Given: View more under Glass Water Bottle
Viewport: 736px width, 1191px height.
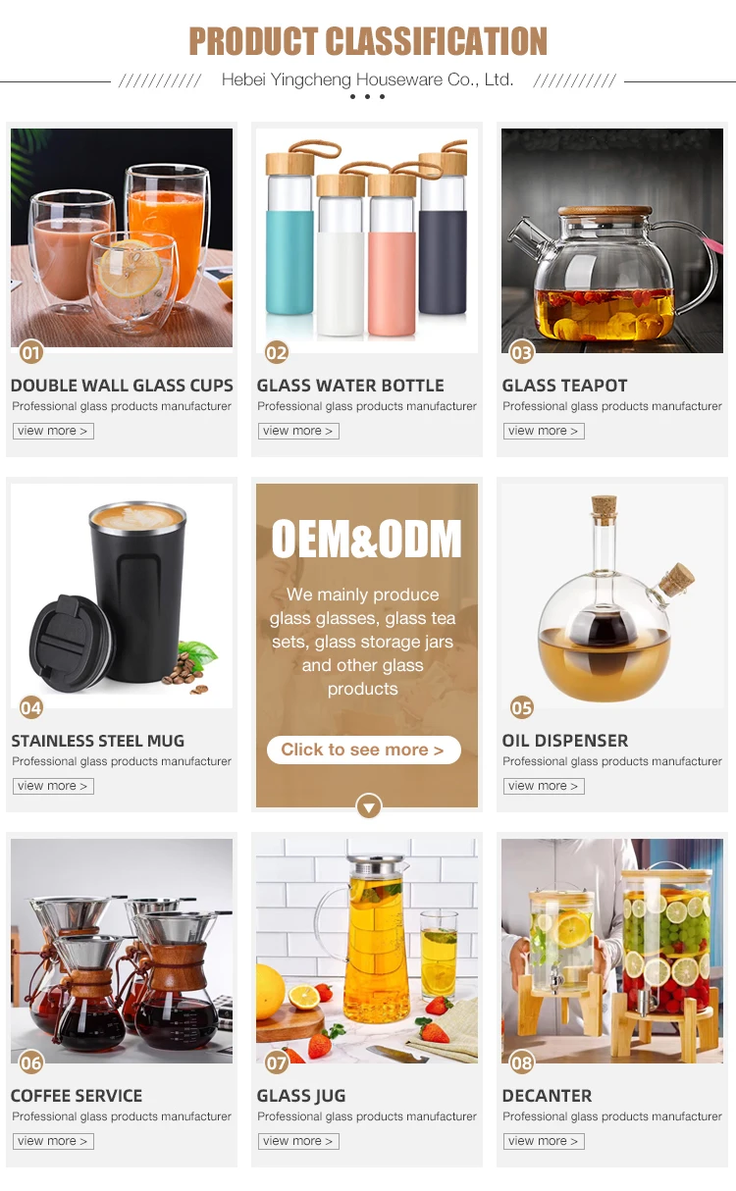Looking at the screenshot, I should click(298, 431).
